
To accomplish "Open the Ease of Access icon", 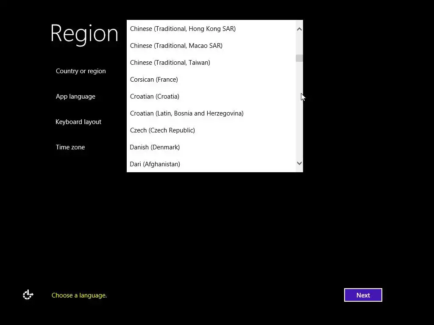I will [28, 295].
